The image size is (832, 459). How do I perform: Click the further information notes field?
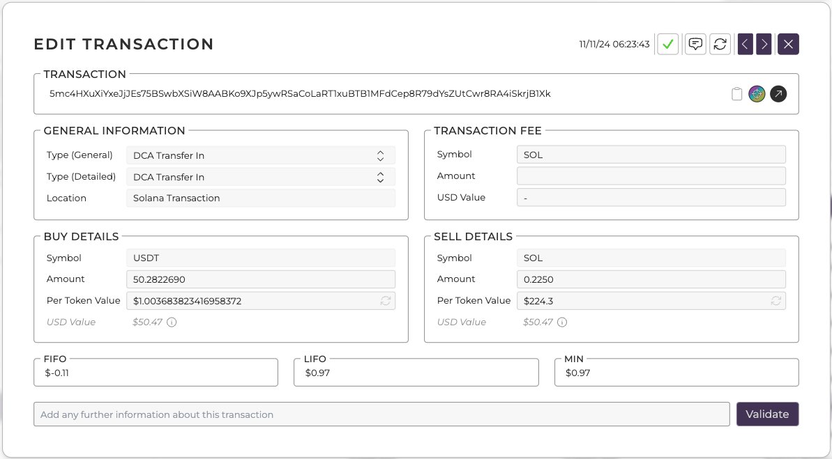click(x=381, y=414)
